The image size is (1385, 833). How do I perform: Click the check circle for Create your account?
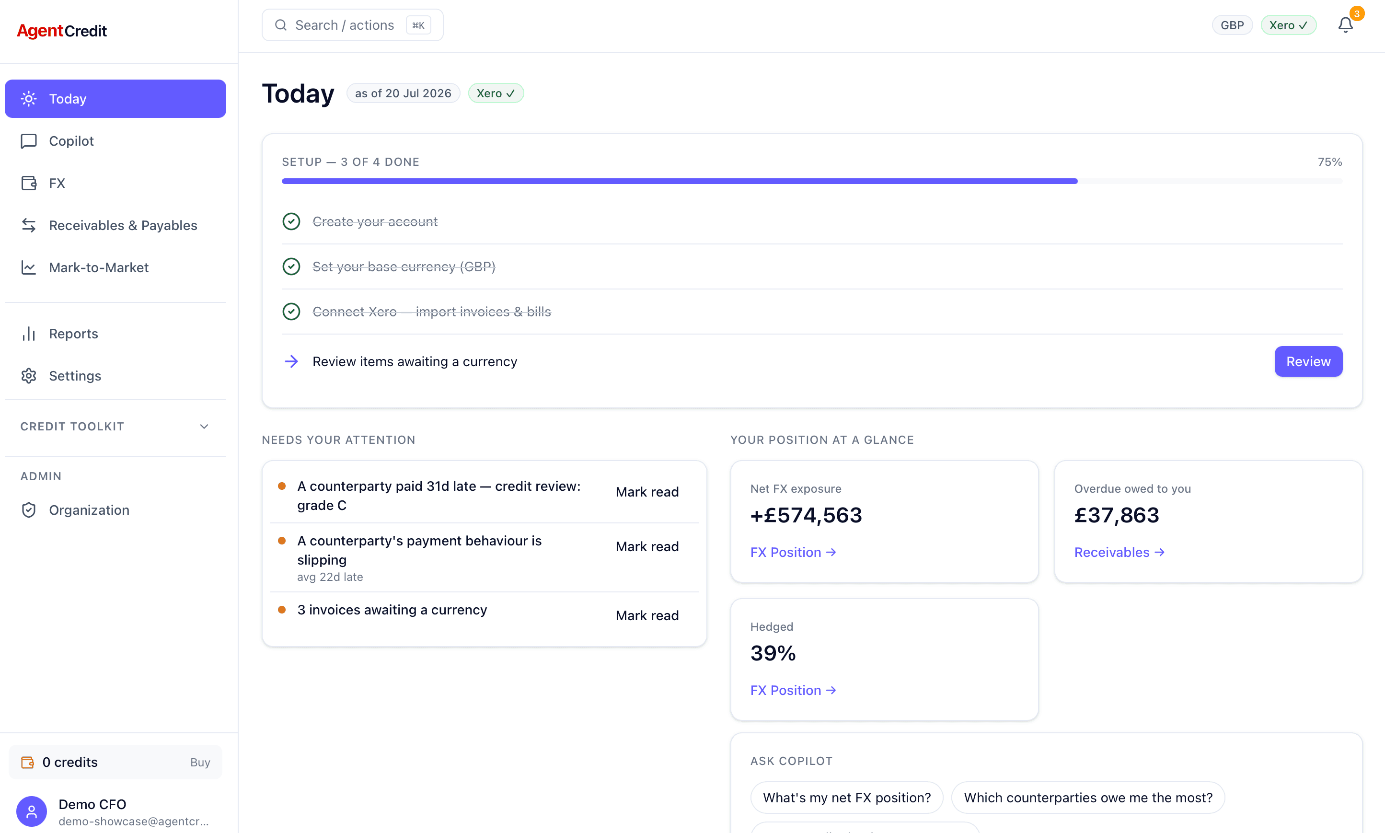point(291,222)
